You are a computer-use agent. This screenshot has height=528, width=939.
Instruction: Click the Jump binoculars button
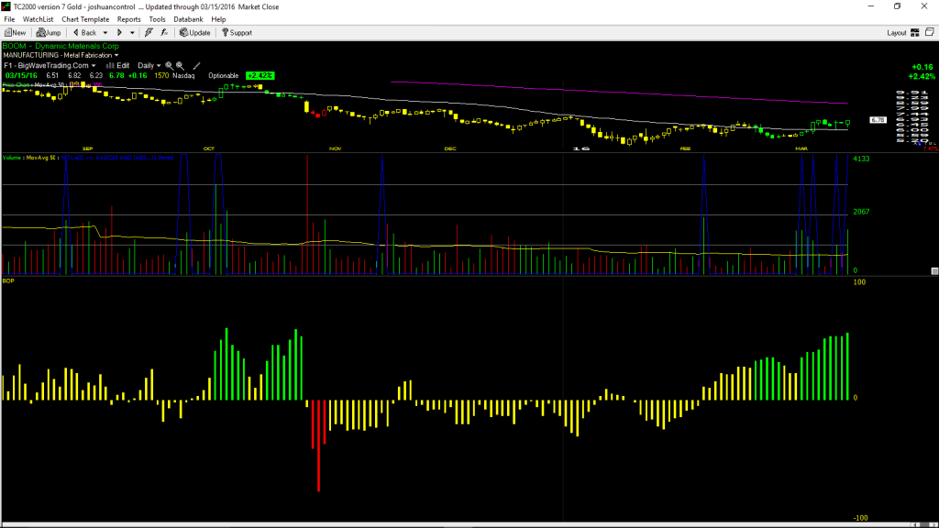[x=49, y=33]
